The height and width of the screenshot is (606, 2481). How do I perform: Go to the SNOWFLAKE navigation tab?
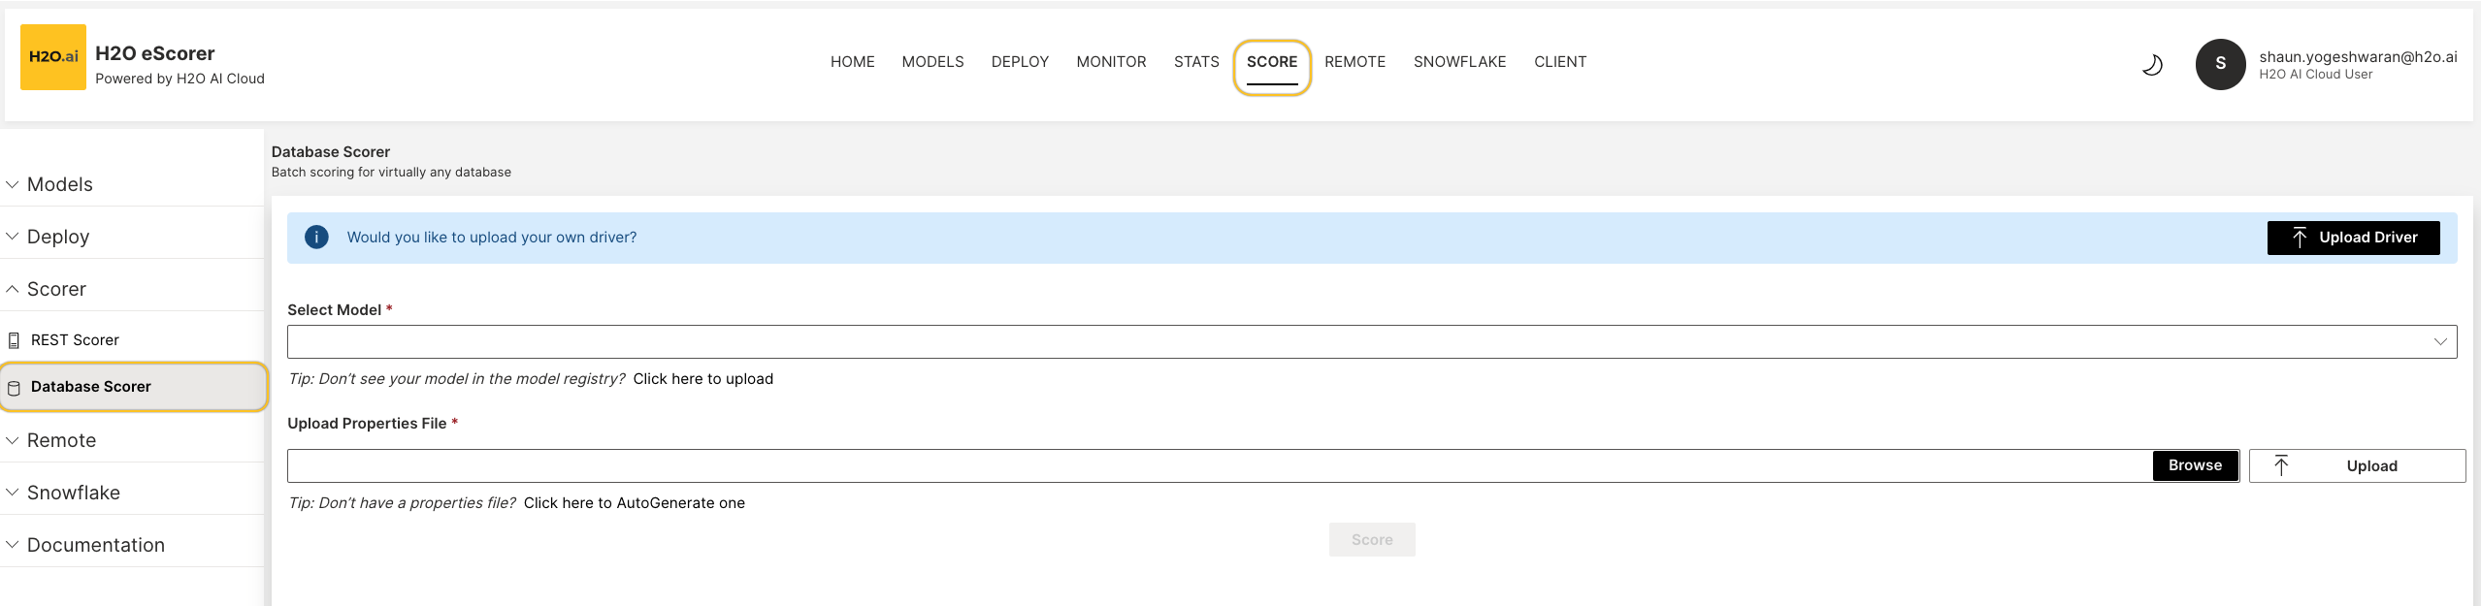pyautogui.click(x=1459, y=62)
